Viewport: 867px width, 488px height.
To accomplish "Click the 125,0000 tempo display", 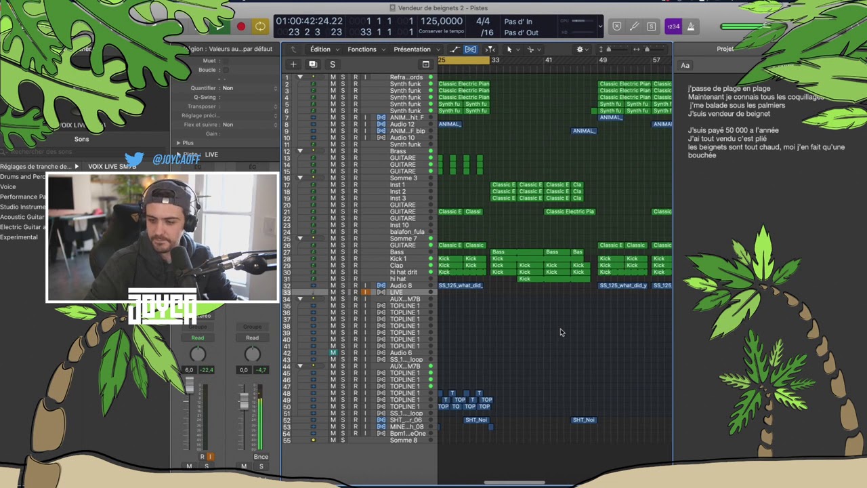I will tap(442, 22).
